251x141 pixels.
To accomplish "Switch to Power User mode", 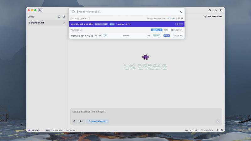I will (58, 130).
